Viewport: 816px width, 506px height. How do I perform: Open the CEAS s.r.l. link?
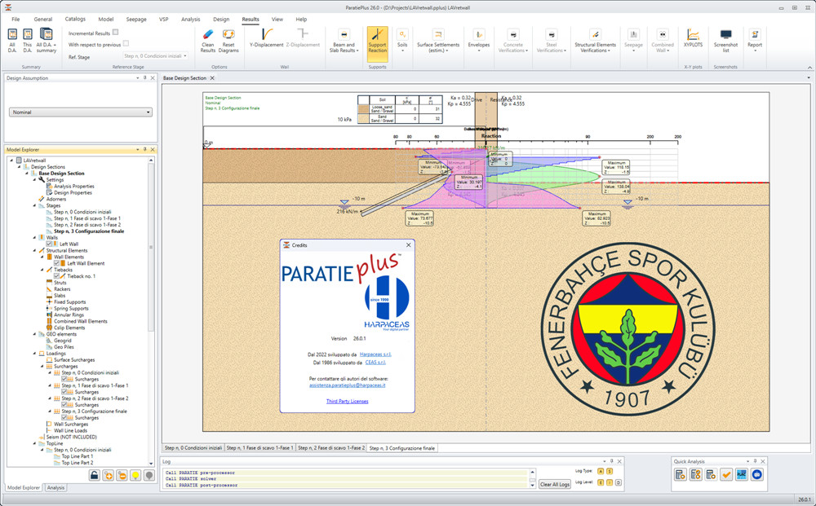(x=375, y=363)
